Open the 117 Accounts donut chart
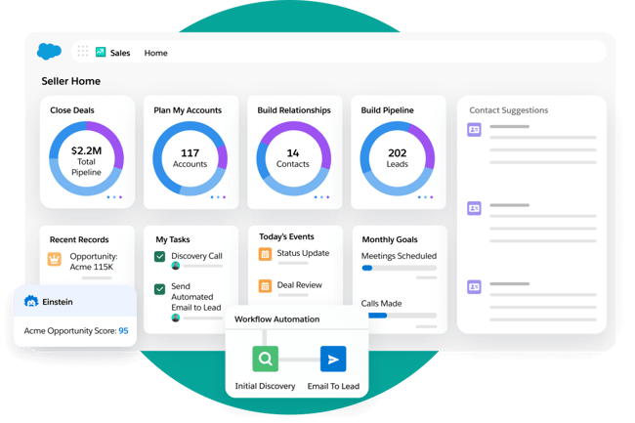The image size is (635, 423). click(x=190, y=158)
